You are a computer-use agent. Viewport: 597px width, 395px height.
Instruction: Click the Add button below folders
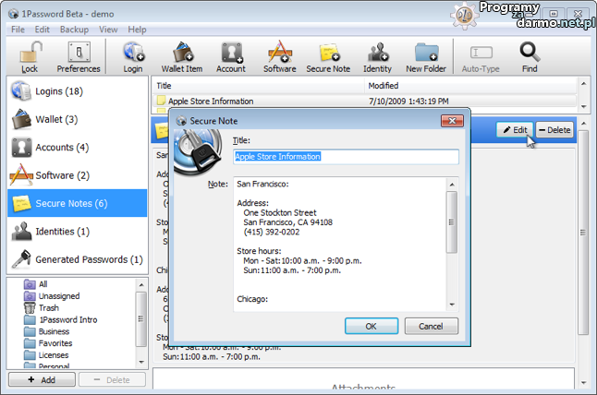[40, 379]
